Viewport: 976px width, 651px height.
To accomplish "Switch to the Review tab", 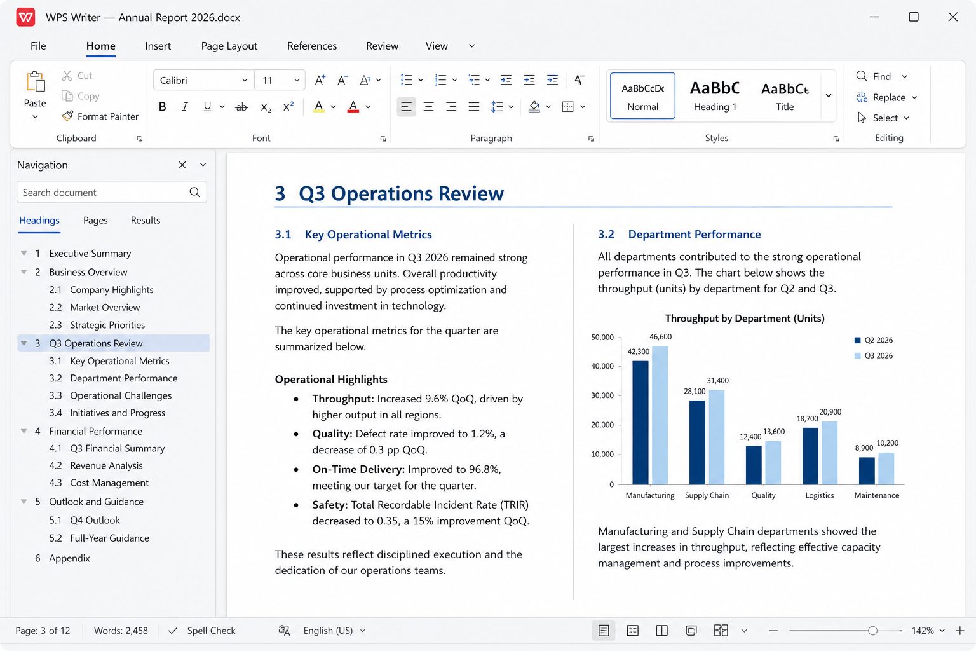I will point(382,46).
